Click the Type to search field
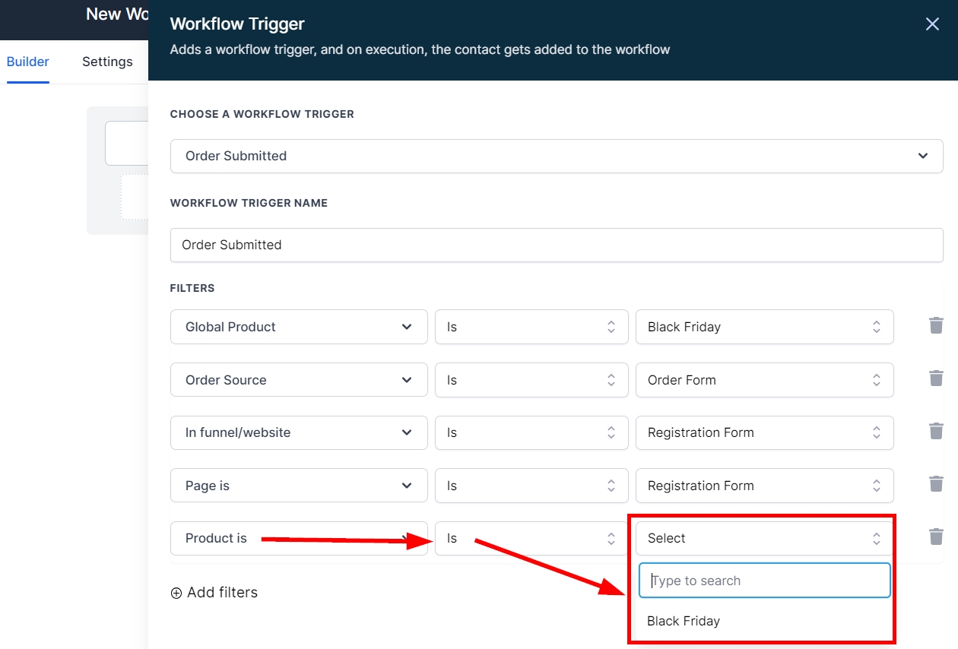Image resolution: width=958 pixels, height=649 pixels. (764, 581)
